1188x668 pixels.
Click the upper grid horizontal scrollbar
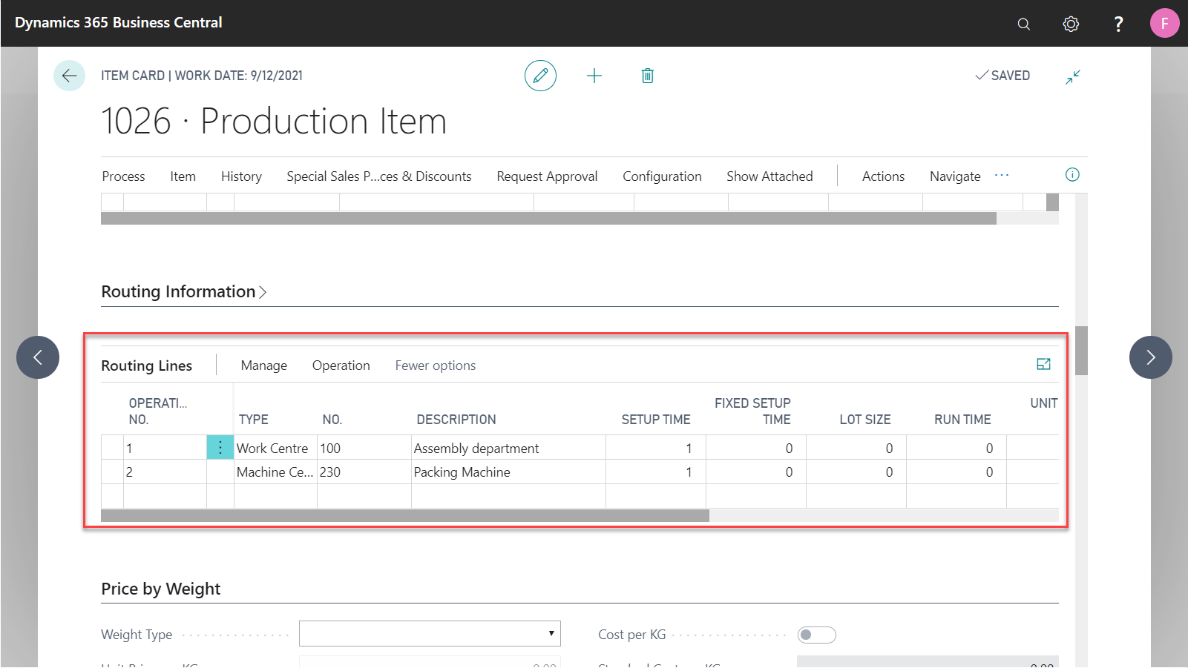[548, 218]
